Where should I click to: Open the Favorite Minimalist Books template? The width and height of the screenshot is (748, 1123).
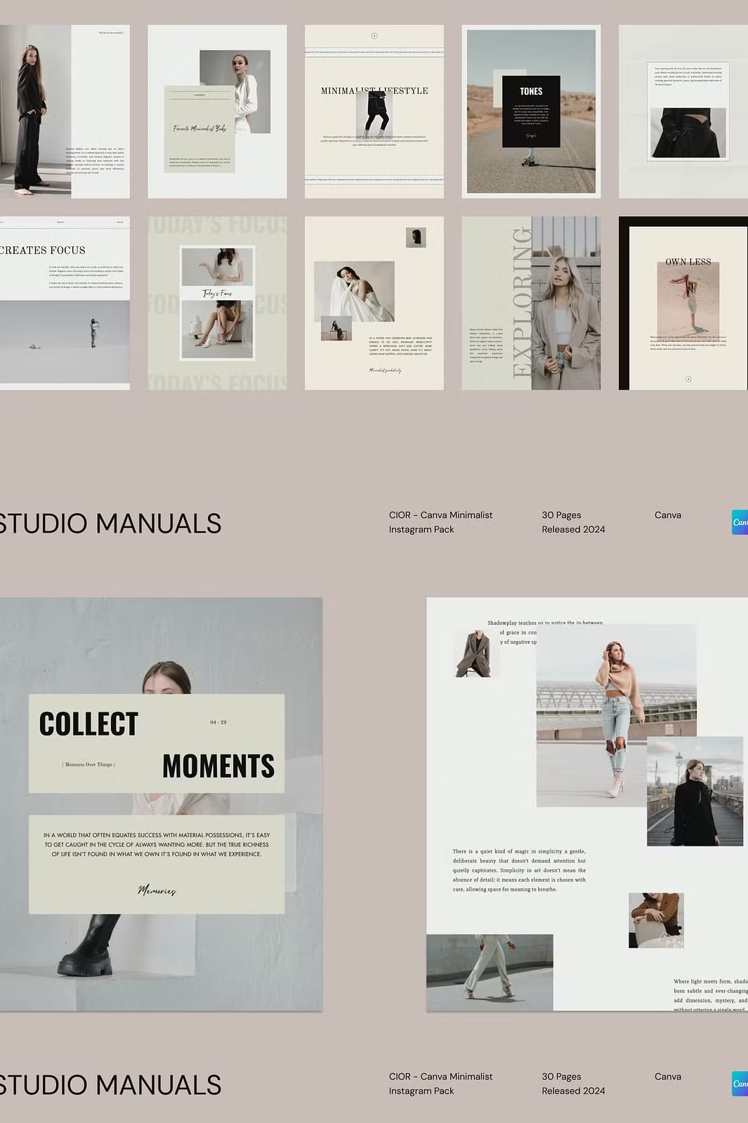tap(217, 112)
